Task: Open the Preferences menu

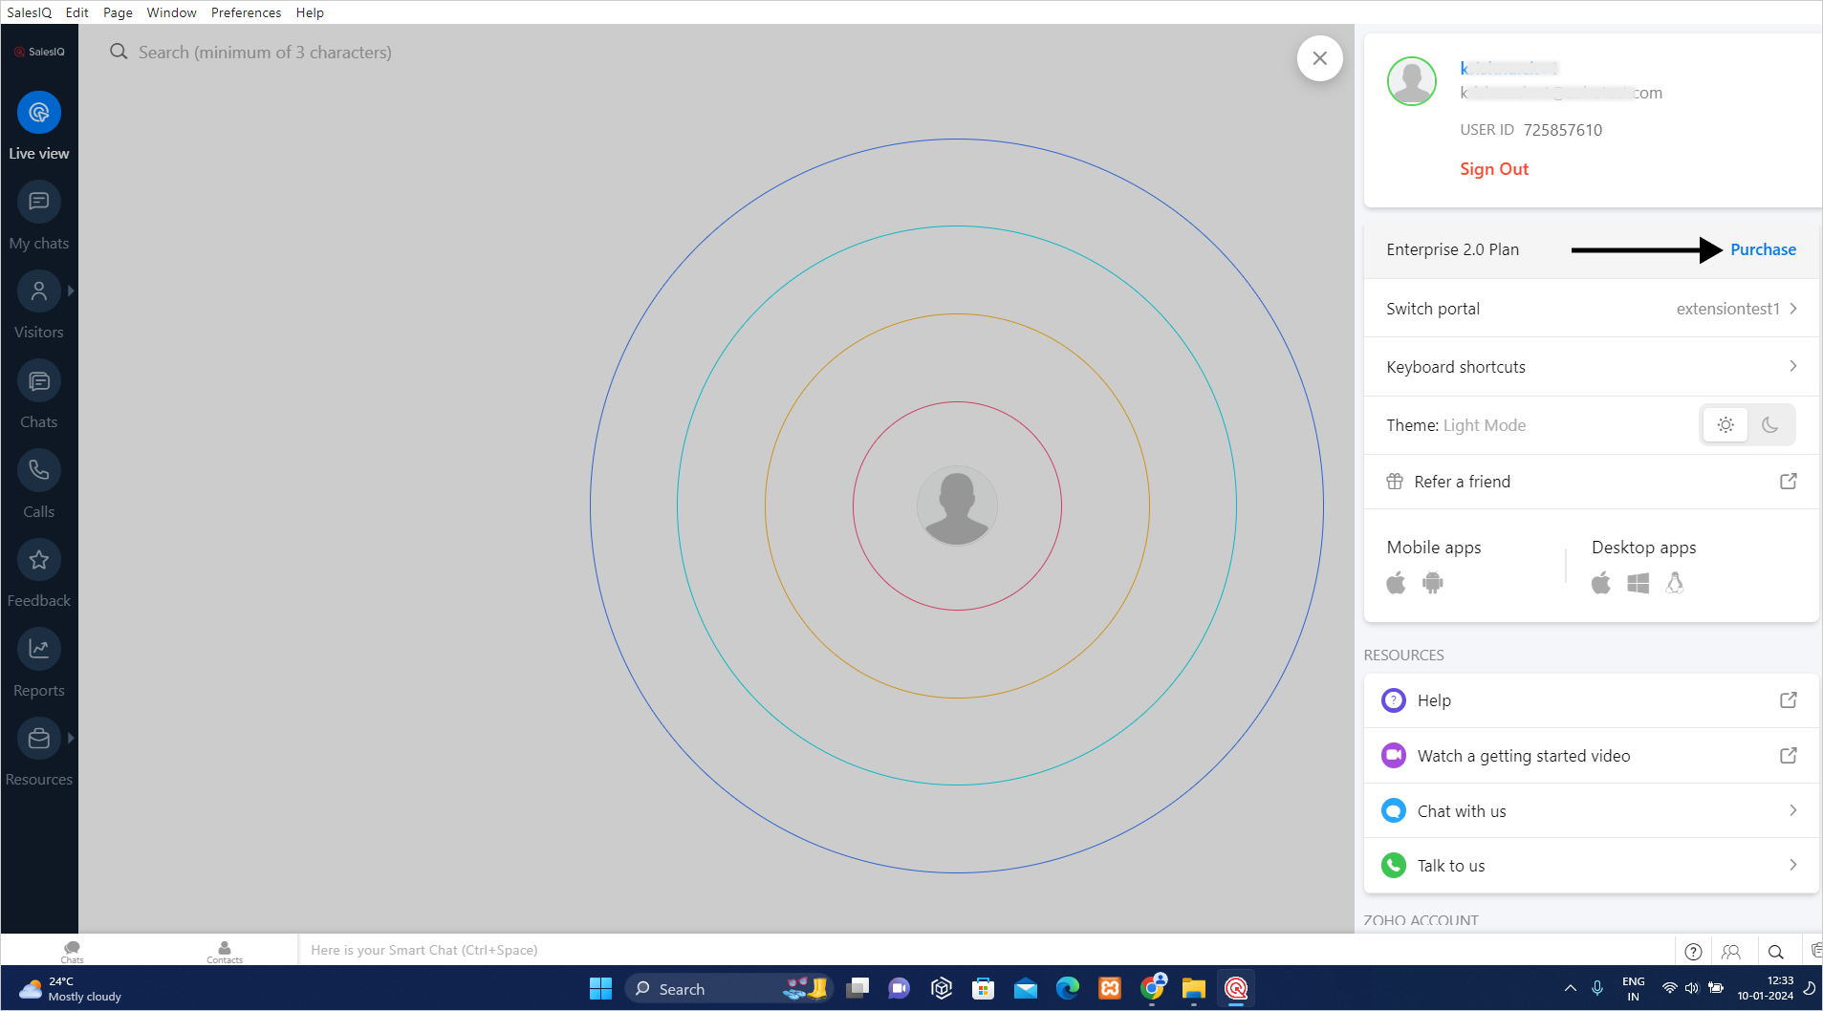Action: click(246, 12)
